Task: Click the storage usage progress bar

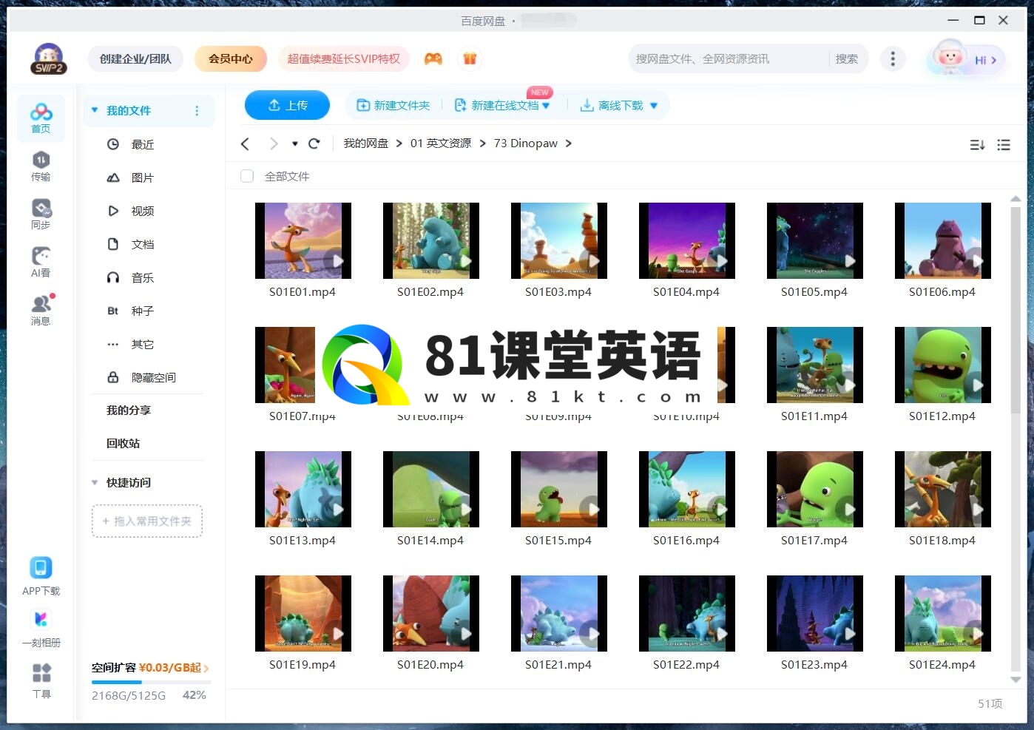Action: point(151,682)
